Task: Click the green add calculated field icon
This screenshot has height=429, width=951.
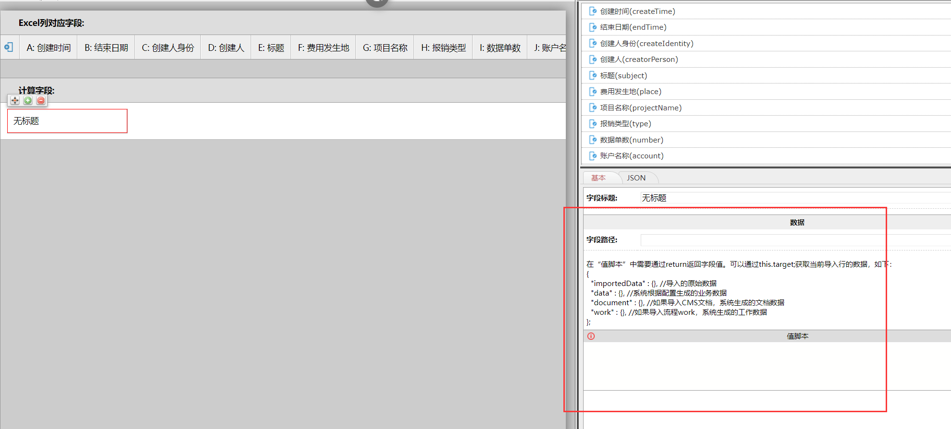Action: (x=28, y=100)
